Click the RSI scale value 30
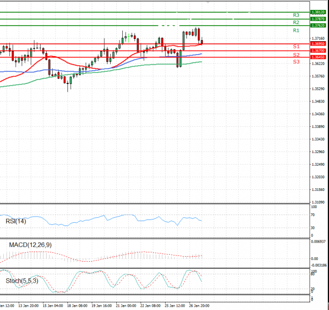Screen dimensions: 329x310 [x=313, y=228]
